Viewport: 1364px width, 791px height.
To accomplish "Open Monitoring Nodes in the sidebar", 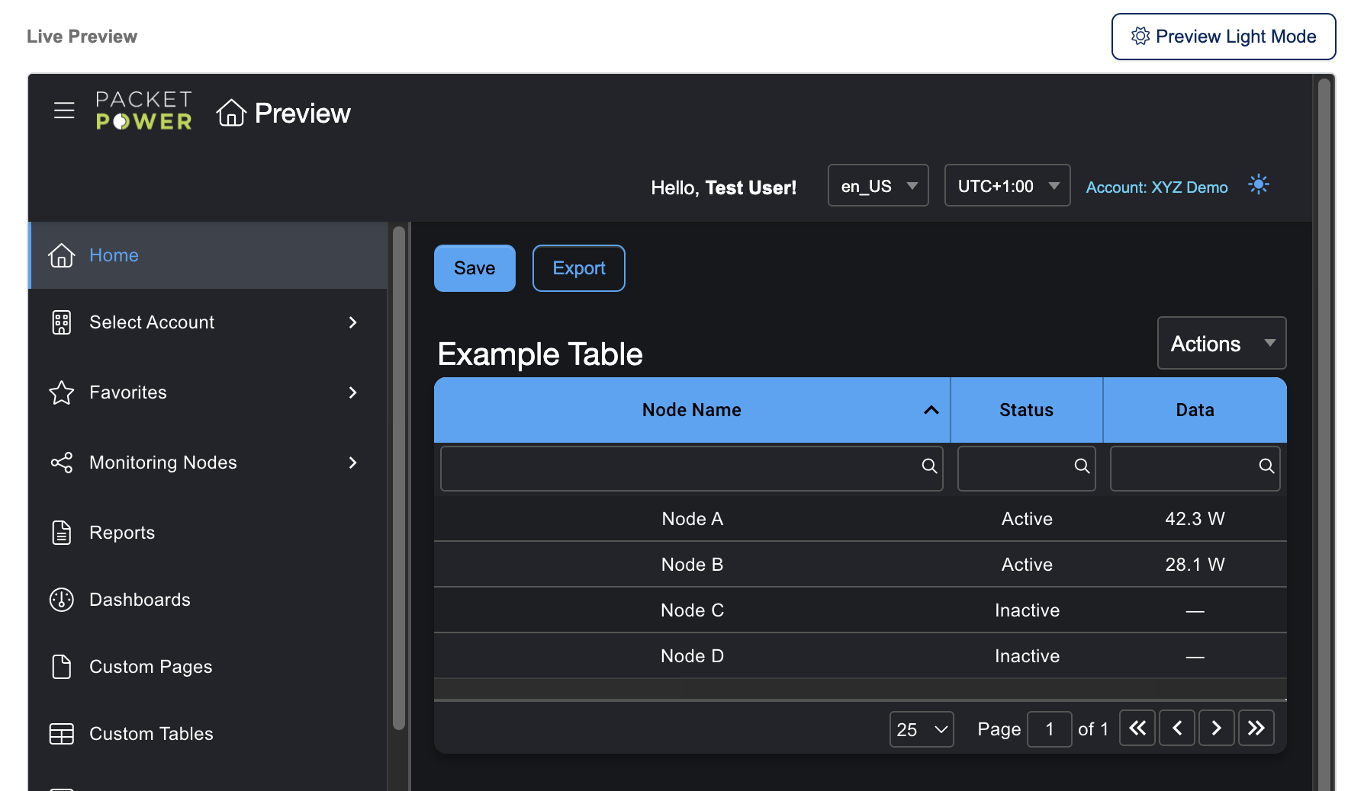I will [208, 463].
